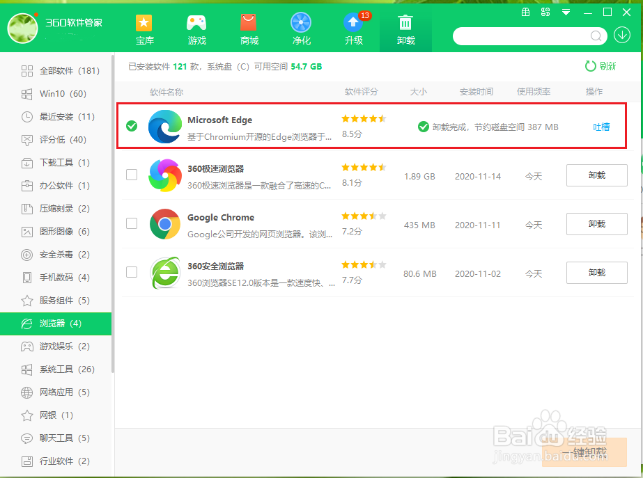Select 浏览器 (4) category
The image size is (643, 478).
[x=56, y=324]
